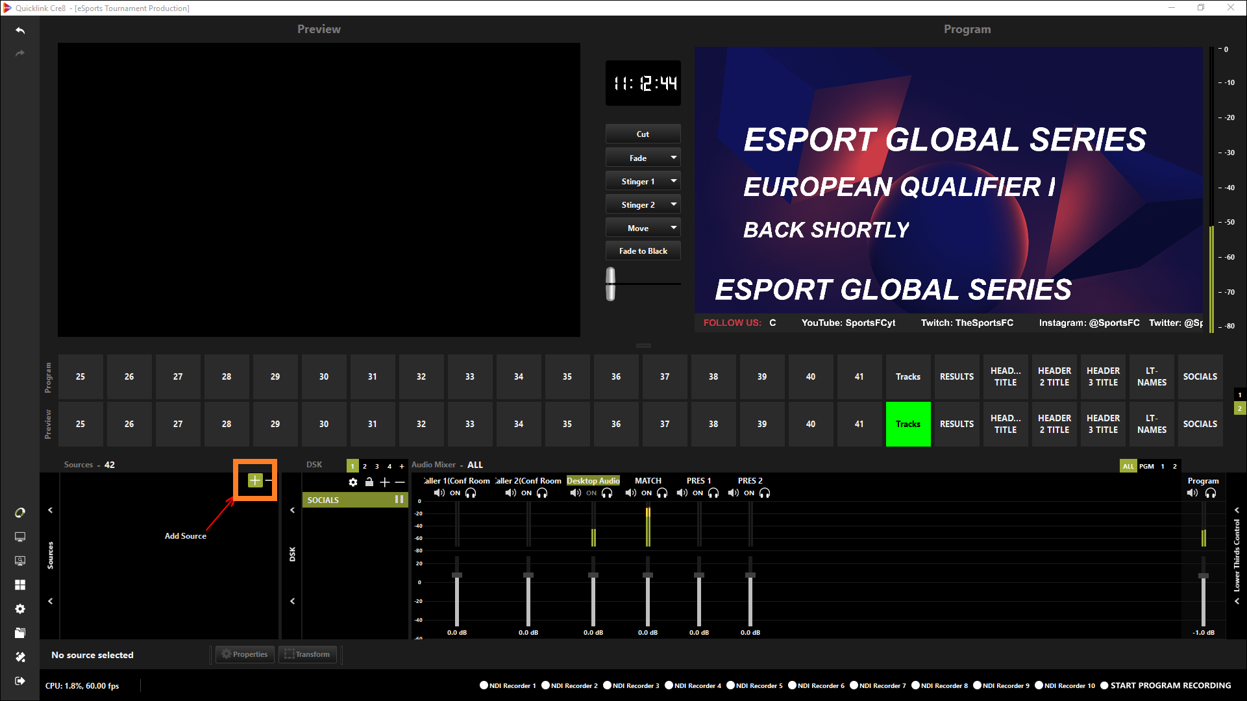Mute the Program output speaker icon

[x=1192, y=493]
